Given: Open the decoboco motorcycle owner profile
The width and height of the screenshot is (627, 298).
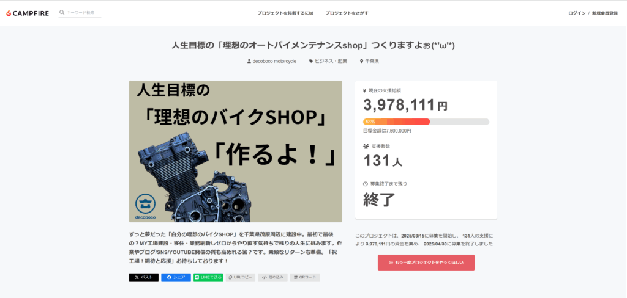Looking at the screenshot, I should coord(272,62).
